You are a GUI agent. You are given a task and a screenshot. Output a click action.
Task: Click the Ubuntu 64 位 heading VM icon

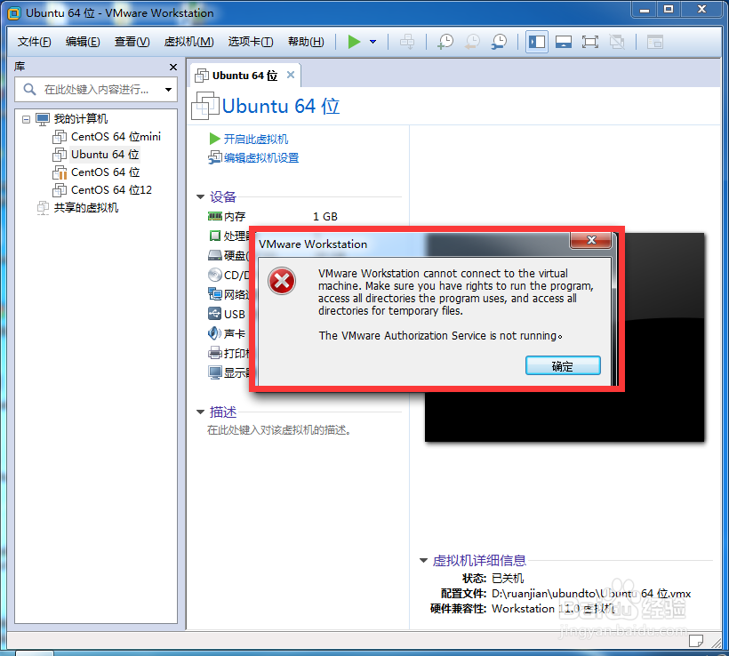coord(205,106)
